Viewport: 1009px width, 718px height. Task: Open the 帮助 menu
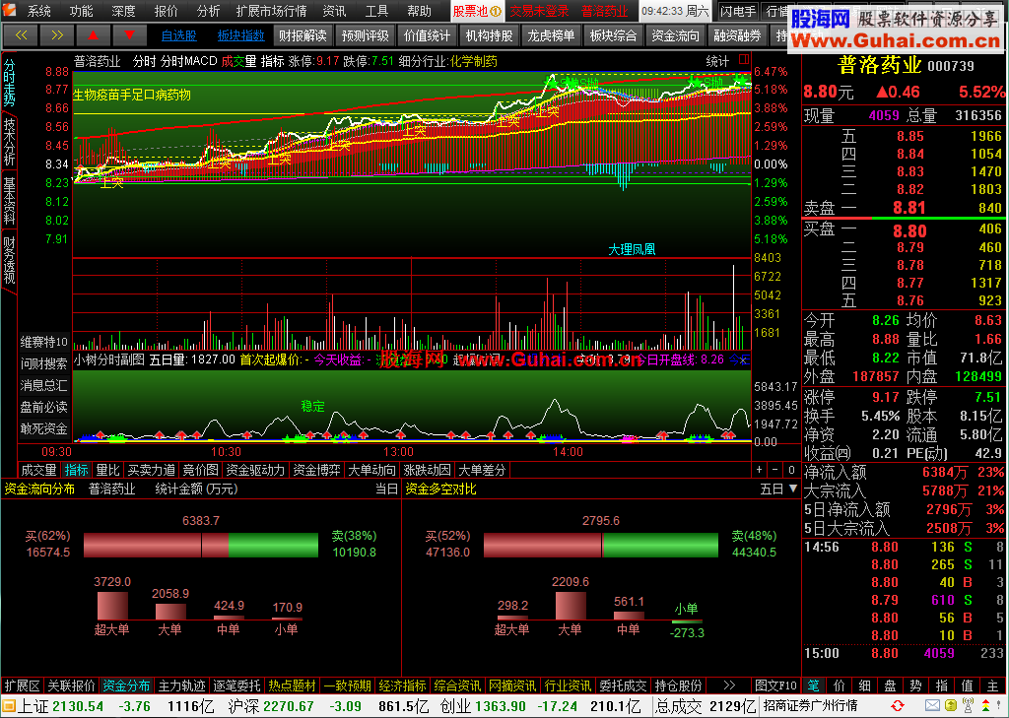[x=419, y=12]
